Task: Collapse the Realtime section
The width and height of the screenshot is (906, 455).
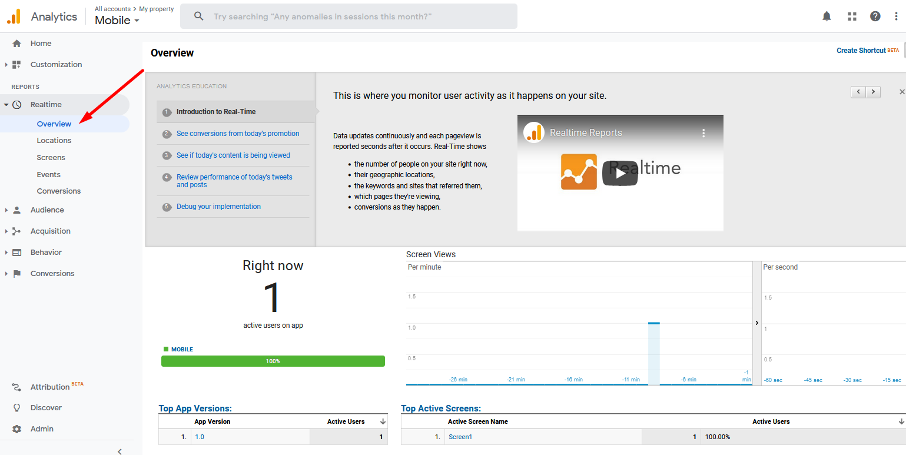Action: [x=6, y=105]
